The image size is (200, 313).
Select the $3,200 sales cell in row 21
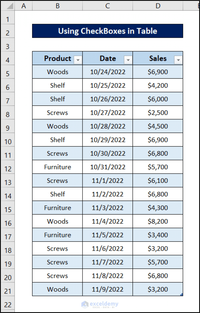pyautogui.click(x=158, y=290)
